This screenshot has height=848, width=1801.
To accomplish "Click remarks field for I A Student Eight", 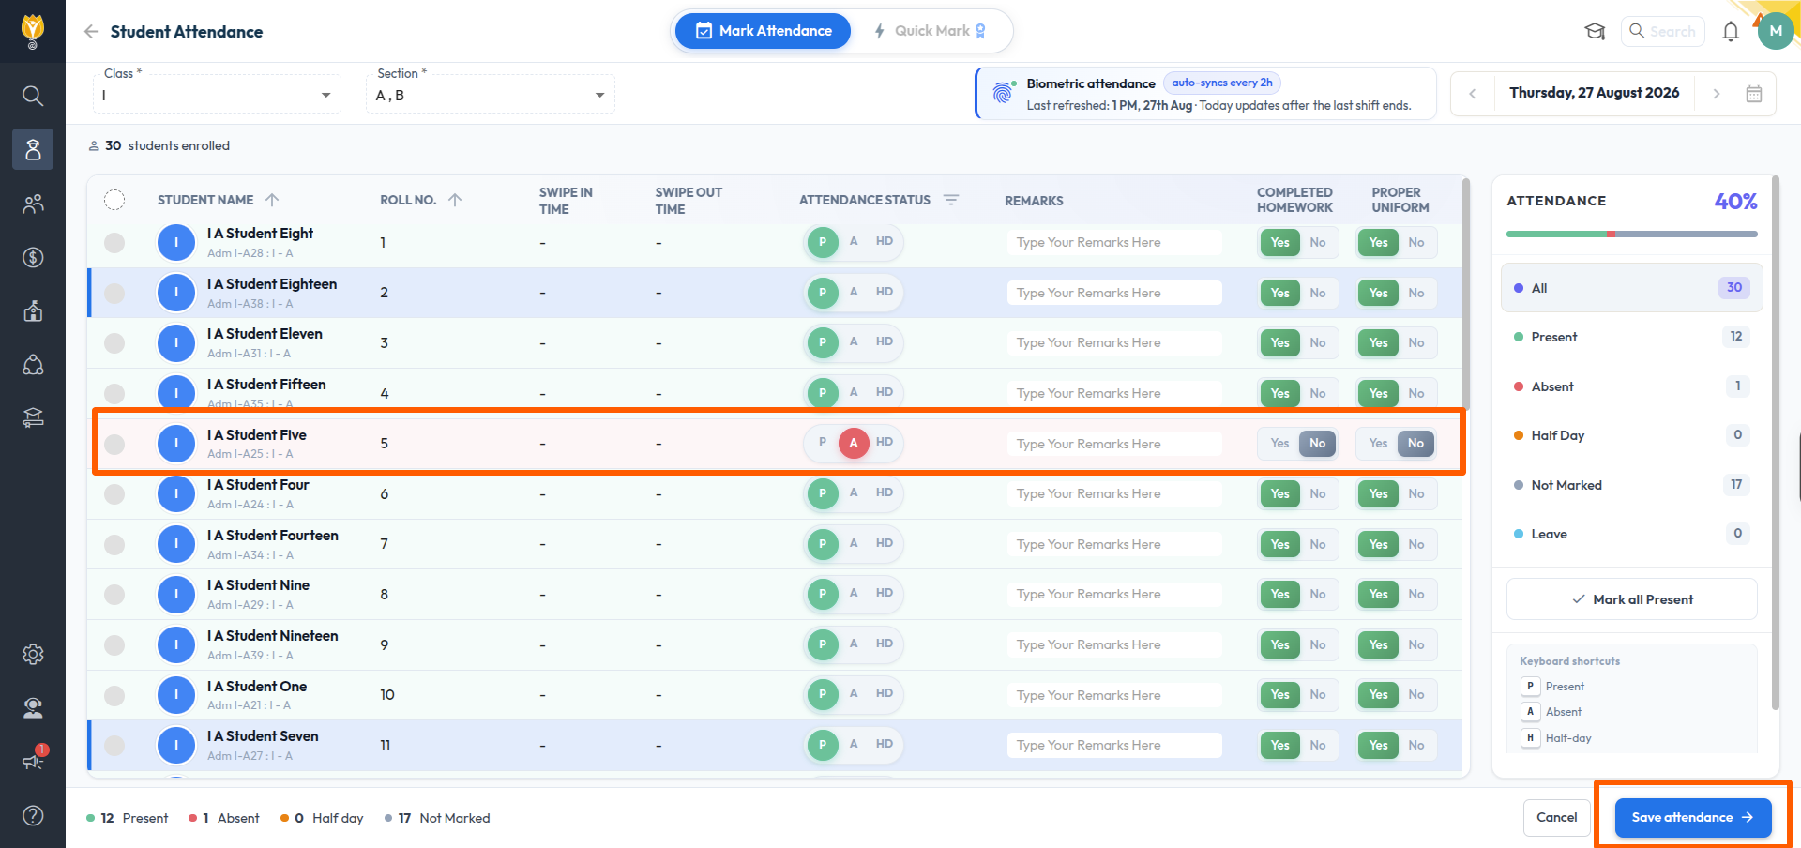I will [x=1114, y=243].
